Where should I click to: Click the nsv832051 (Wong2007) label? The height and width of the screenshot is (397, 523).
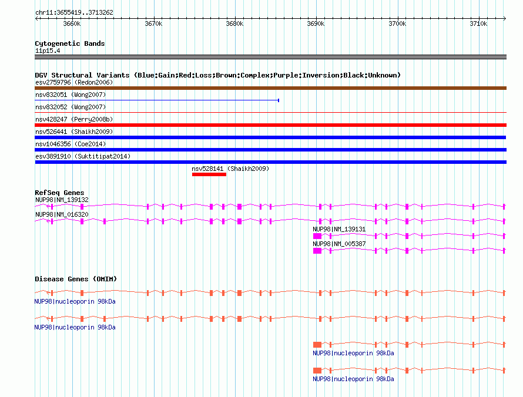[71, 95]
